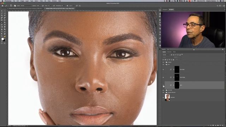This screenshot has width=226, height=127.
Task: Toggle opacity pressure control icon
Action: pos(43,6)
